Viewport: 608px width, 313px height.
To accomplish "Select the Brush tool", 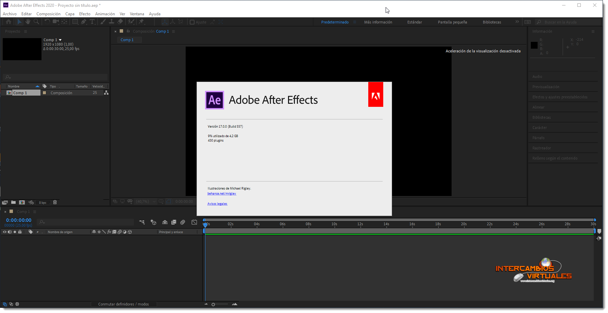I will click(103, 22).
